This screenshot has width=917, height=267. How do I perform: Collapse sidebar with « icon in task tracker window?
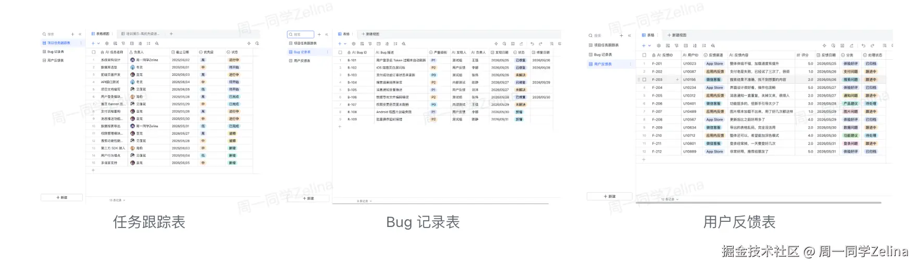tap(80, 34)
